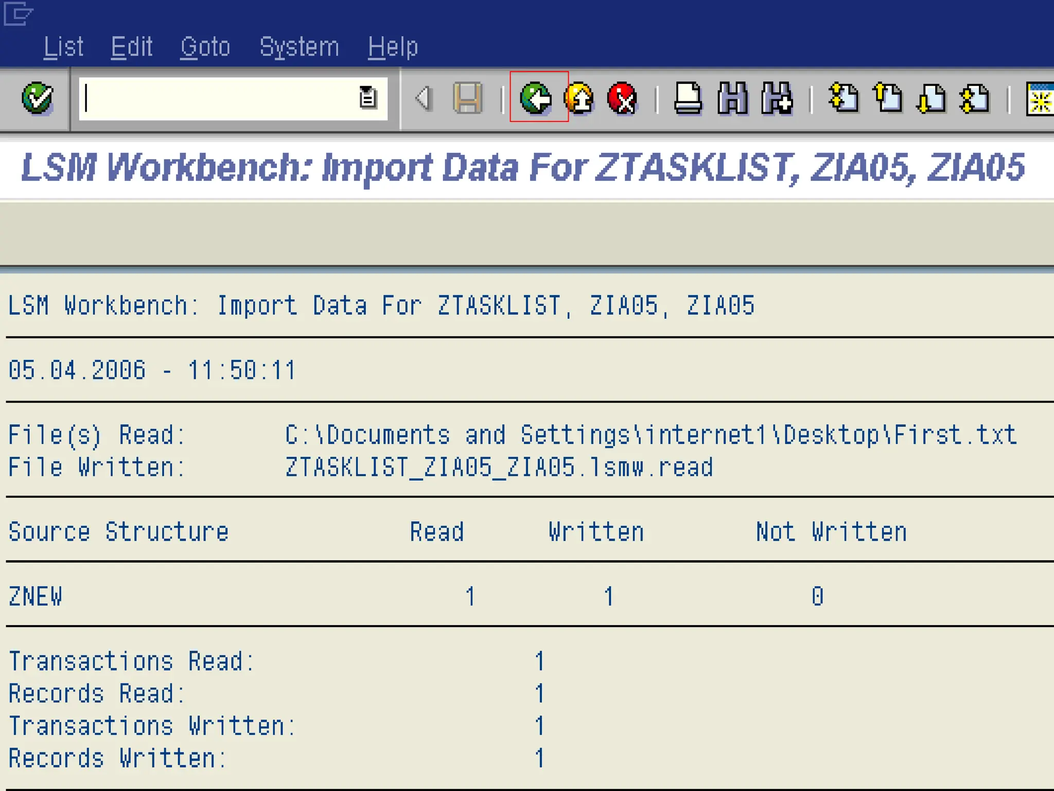
Task: Click the Find Next binoculars-plus icon
Action: coord(777,98)
